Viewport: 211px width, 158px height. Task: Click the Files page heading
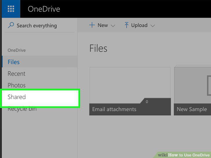(98, 48)
